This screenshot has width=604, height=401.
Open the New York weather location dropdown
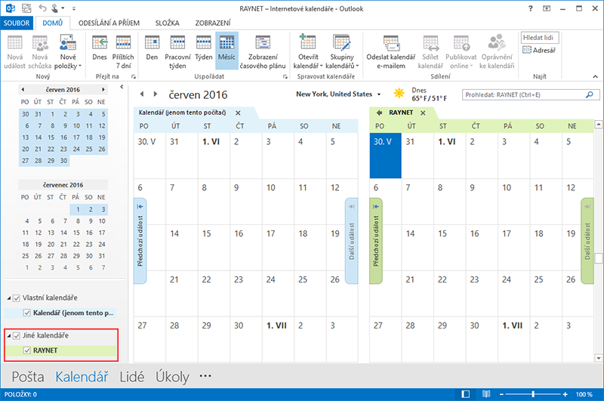click(379, 94)
